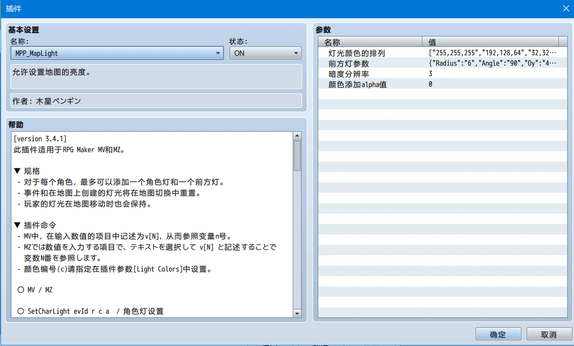
Task: Click the help scrollbar up arrow
Action: point(297,136)
